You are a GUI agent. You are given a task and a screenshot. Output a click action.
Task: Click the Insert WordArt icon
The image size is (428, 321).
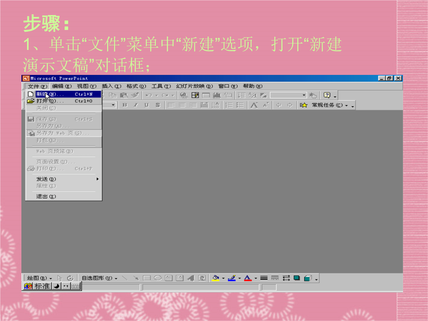point(191,278)
